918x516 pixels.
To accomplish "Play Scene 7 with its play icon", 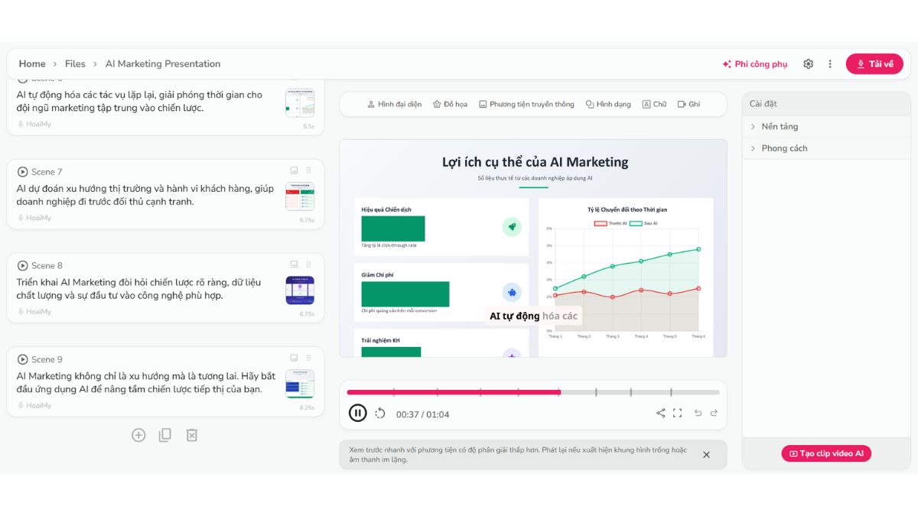I will click(22, 172).
